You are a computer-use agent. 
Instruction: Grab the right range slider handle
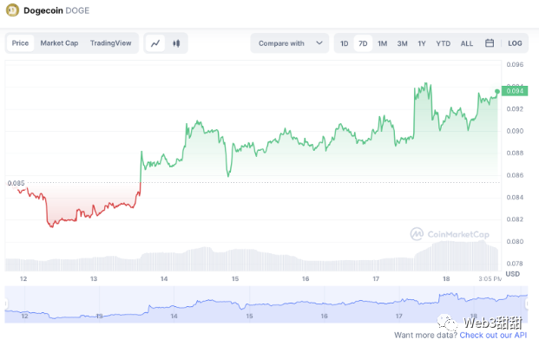[x=528, y=304]
